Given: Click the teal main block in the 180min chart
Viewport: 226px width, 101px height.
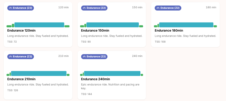Looking at the screenshot, I should coord(186,25).
